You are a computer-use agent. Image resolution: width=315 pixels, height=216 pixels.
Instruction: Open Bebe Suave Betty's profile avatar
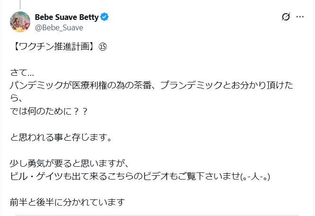(x=20, y=22)
